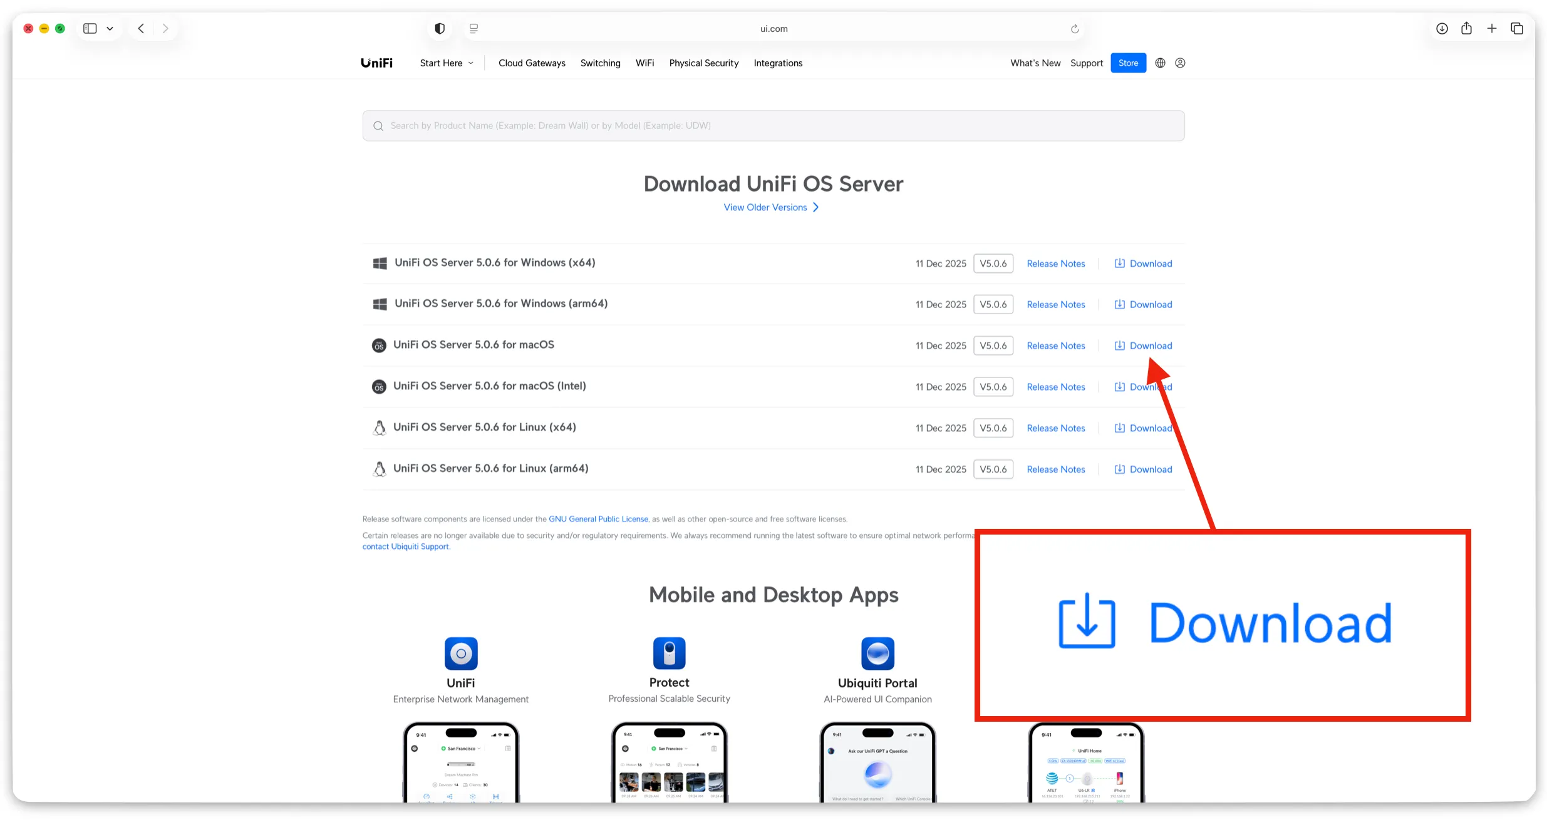1547x820 pixels.
Task: Open the Switching menu item
Action: point(600,63)
